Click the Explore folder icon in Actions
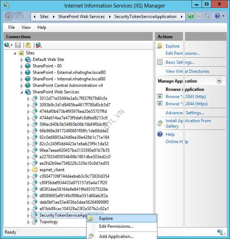 coord(160,46)
